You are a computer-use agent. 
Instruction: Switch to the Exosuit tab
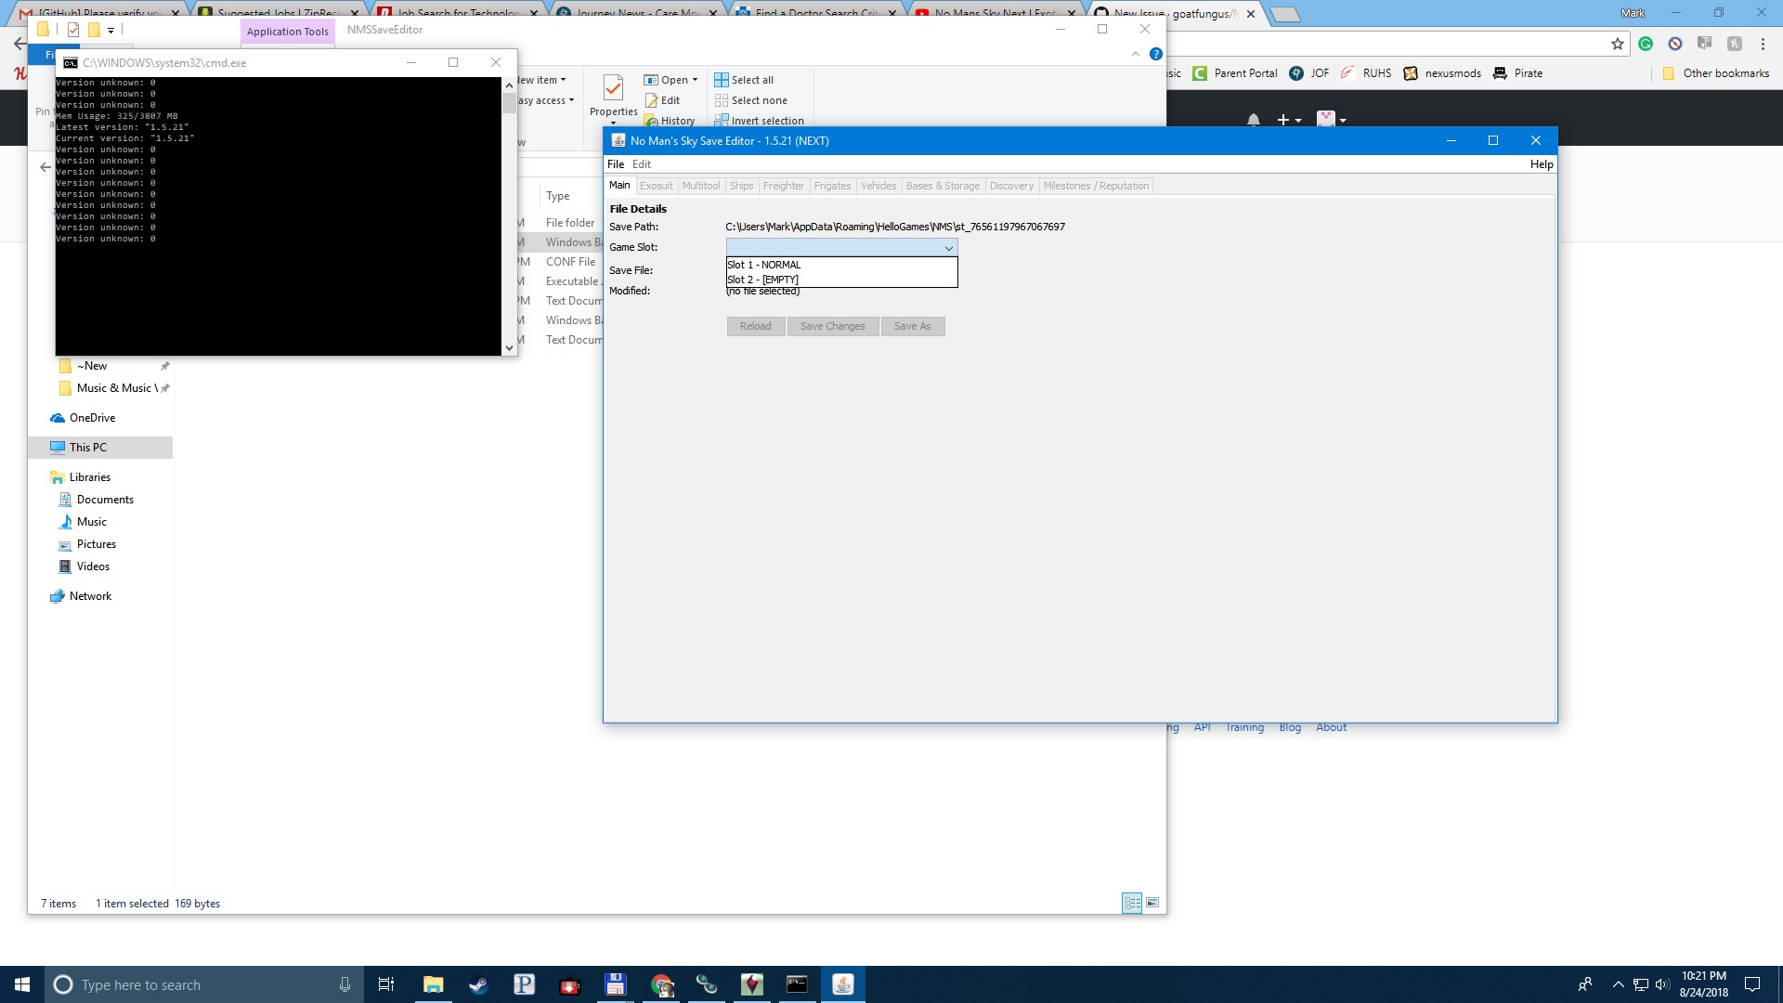coord(657,186)
